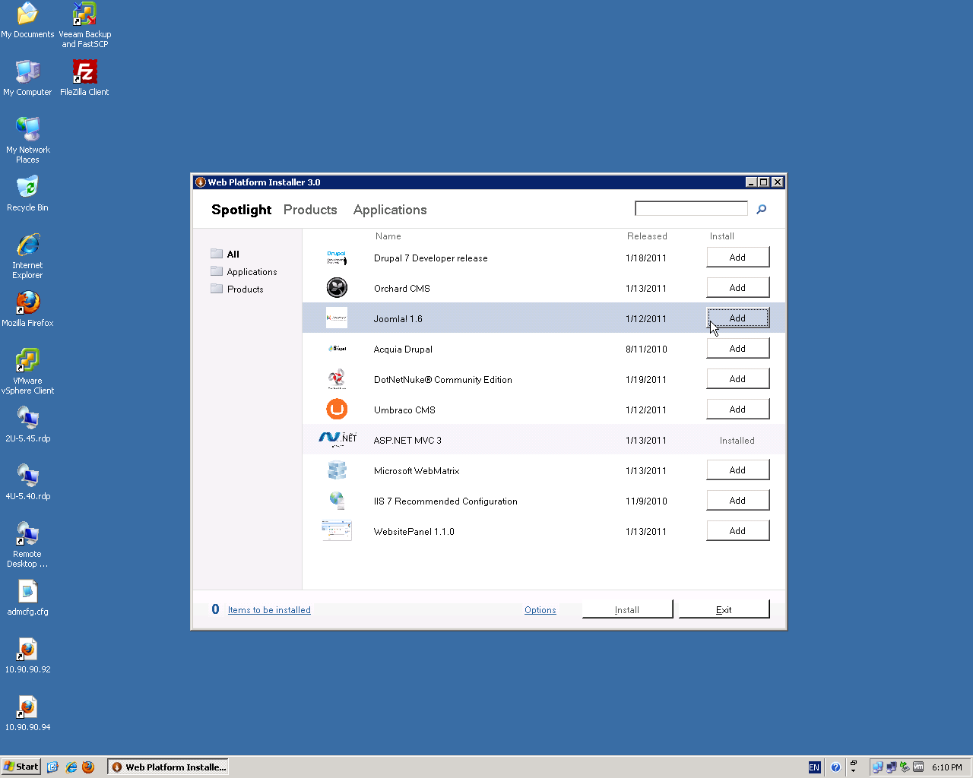The width and height of the screenshot is (973, 778).
Task: Click the ASP.NET MVC 3 logo
Action: [338, 439]
